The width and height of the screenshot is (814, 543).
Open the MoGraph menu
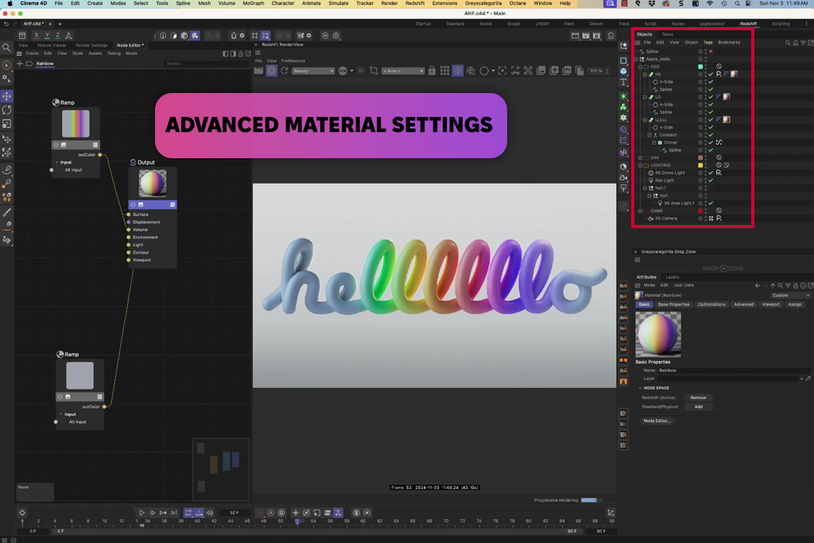pyautogui.click(x=254, y=3)
